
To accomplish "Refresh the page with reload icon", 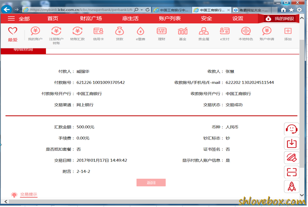I will click(x=147, y=9).
